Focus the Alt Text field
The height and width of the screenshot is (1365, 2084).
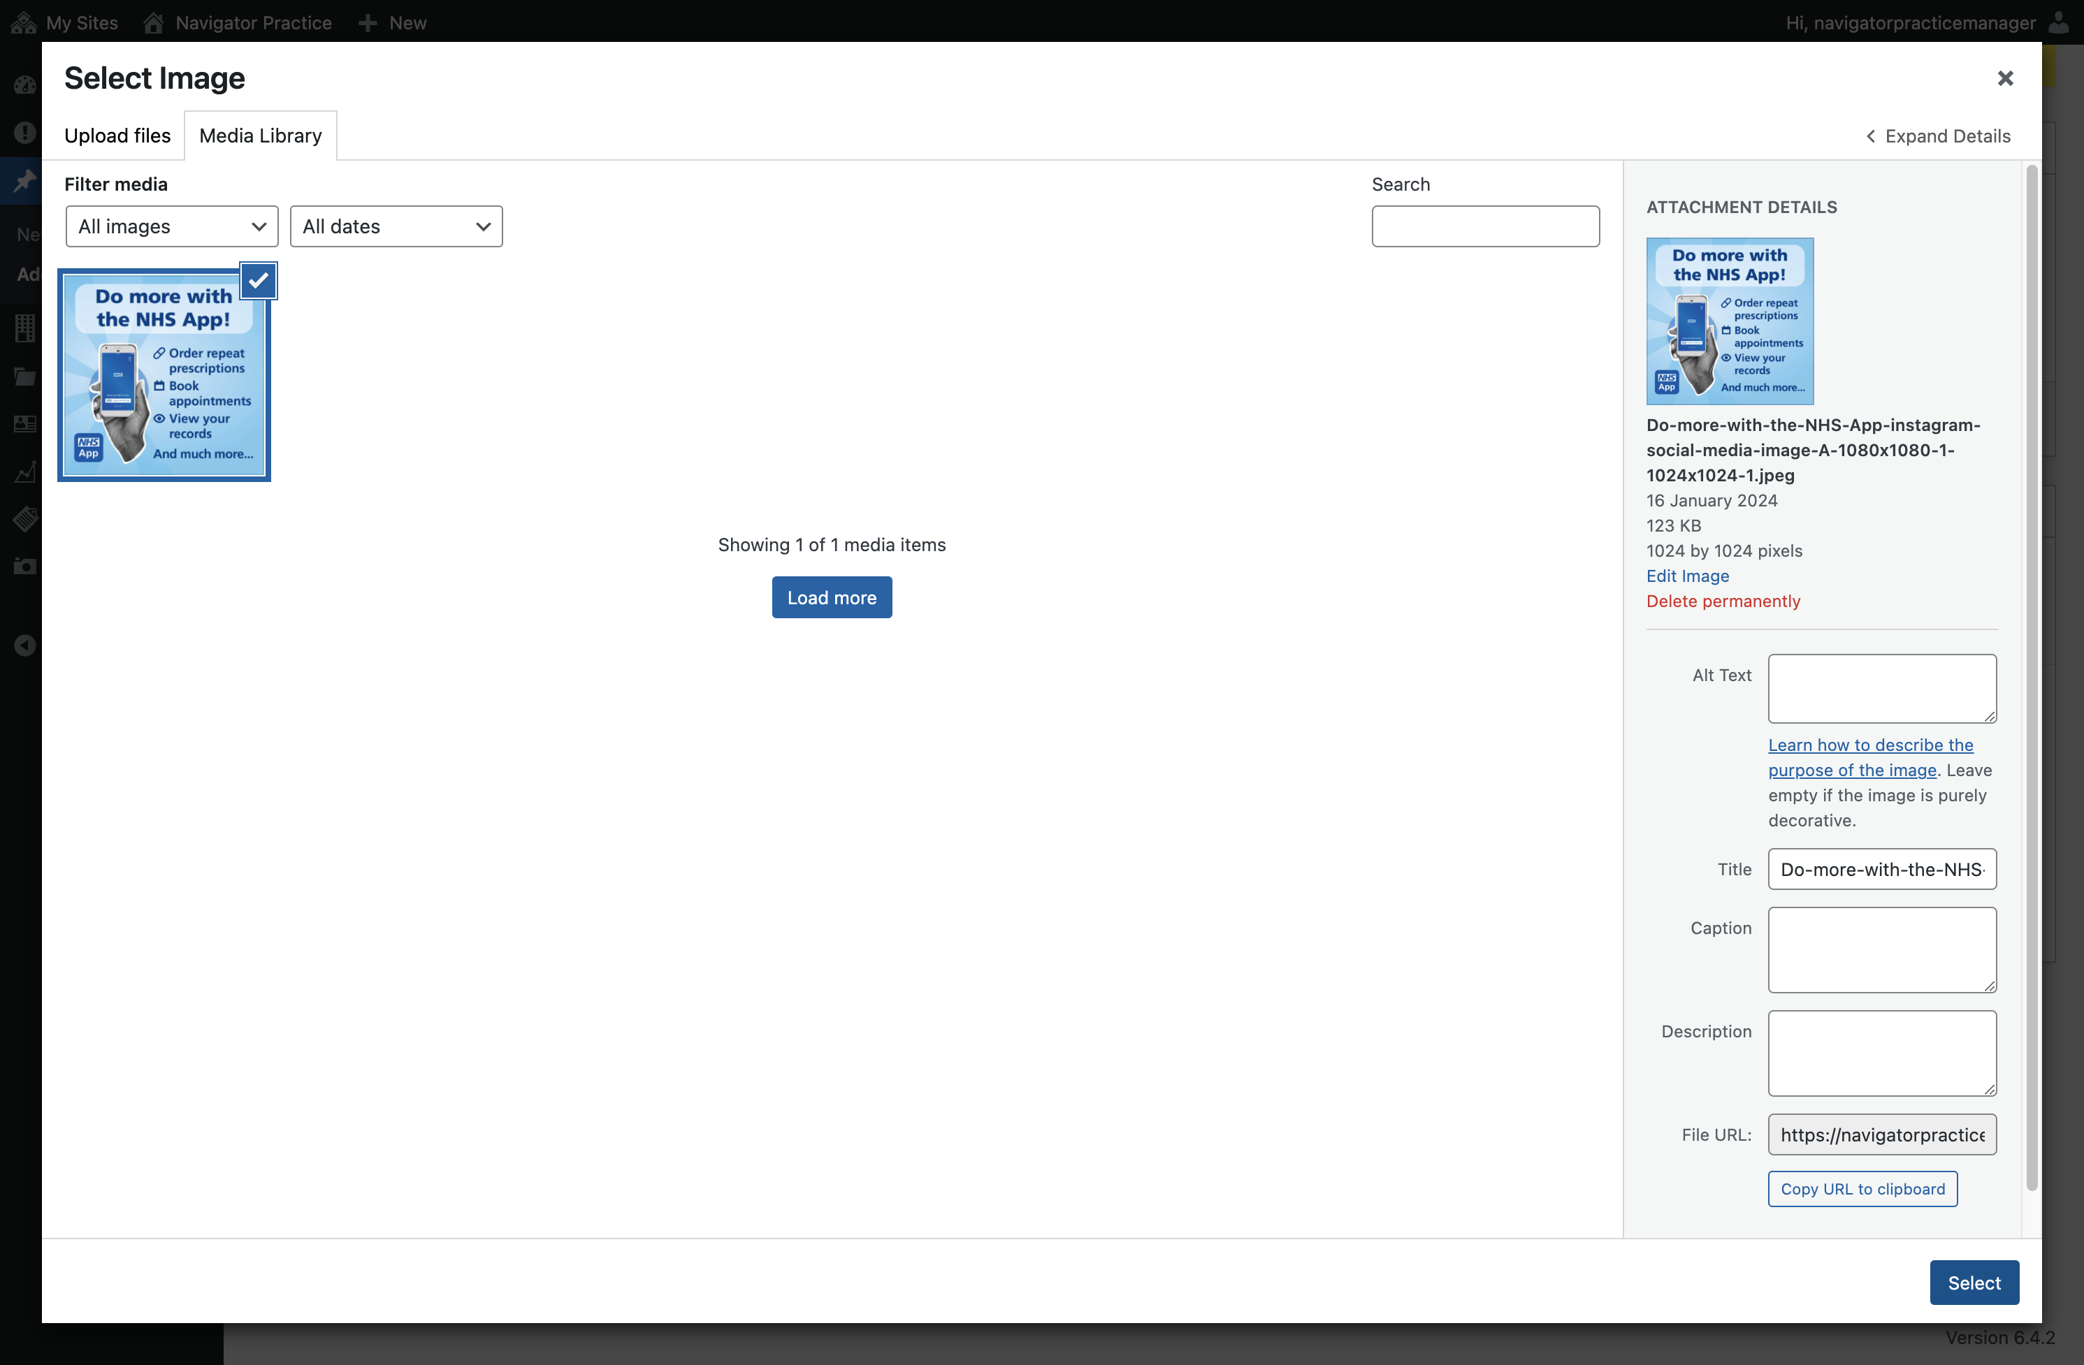1883,689
